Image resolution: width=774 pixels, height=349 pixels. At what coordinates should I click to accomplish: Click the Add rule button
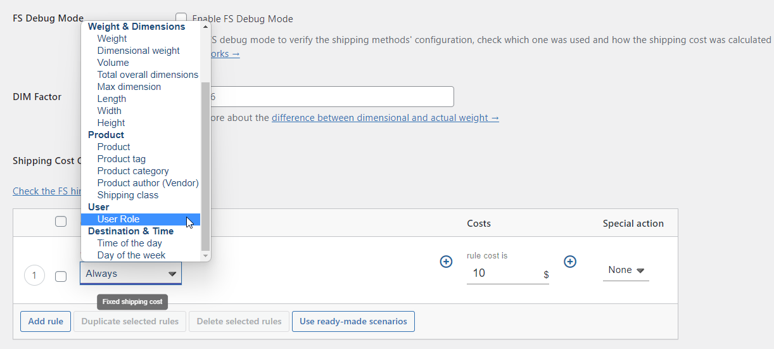[46, 321]
